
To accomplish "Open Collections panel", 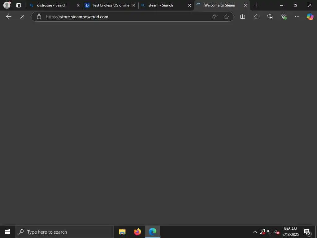I will pyautogui.click(x=270, y=17).
